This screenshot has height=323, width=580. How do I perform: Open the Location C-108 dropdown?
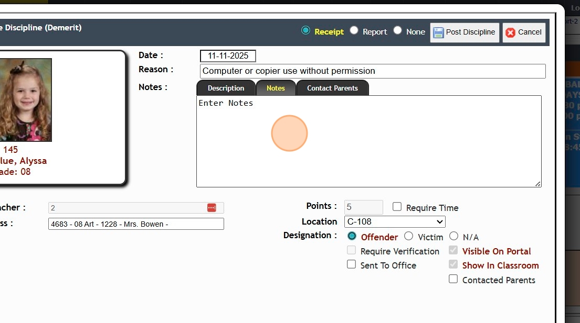tap(395, 221)
